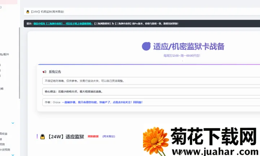Expand the sidebar chevron above 高收益

(13, 123)
